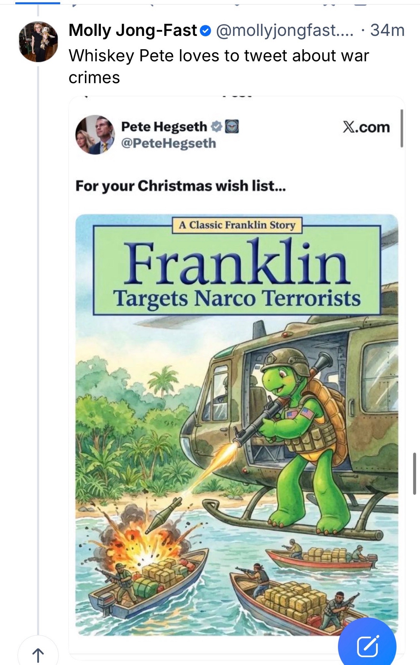Click the "A Classic Franklin Story" banner

(x=237, y=225)
